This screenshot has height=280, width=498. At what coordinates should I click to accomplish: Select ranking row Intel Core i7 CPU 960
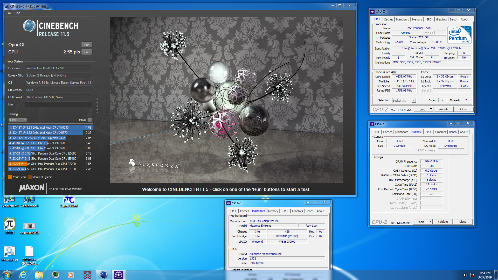[x=50, y=143]
